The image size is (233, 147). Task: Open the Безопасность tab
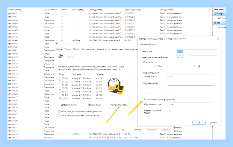point(104,49)
